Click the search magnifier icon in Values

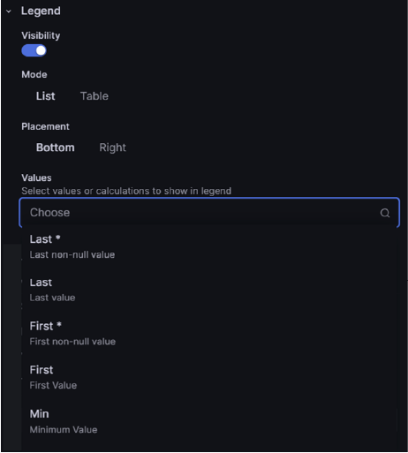pyautogui.click(x=385, y=213)
